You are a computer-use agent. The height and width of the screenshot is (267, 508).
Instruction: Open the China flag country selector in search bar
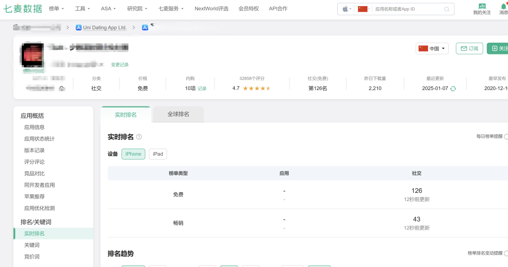click(x=364, y=9)
